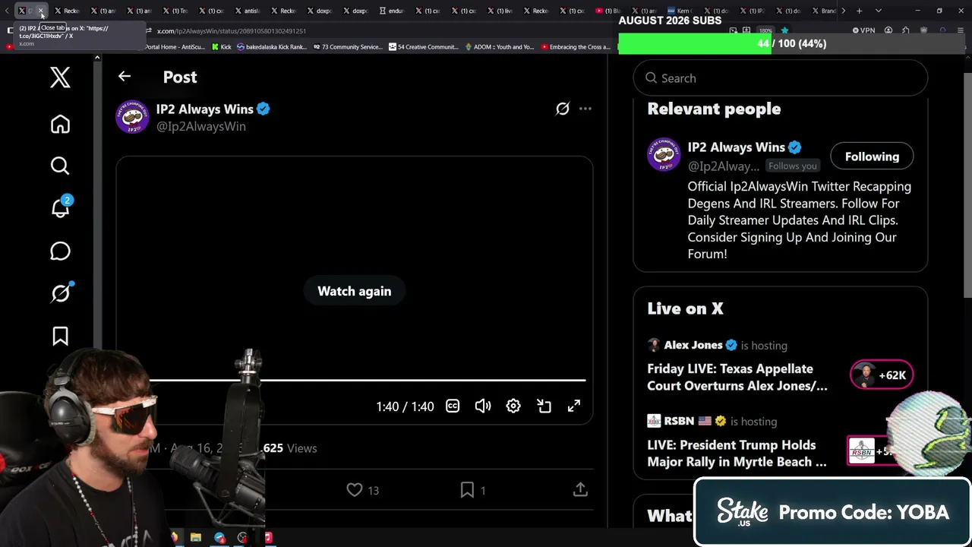Viewport: 972px width, 547px height.
Task: Switch to the '(1) Tro' browser tab
Action: coord(176,11)
